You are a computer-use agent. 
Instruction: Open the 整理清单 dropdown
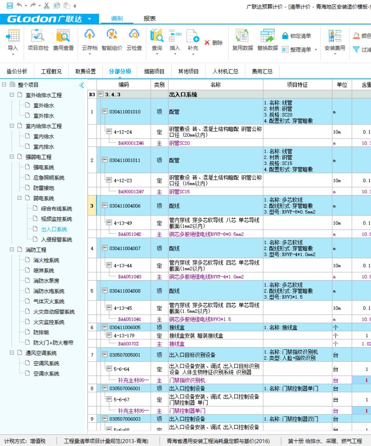[300, 49]
